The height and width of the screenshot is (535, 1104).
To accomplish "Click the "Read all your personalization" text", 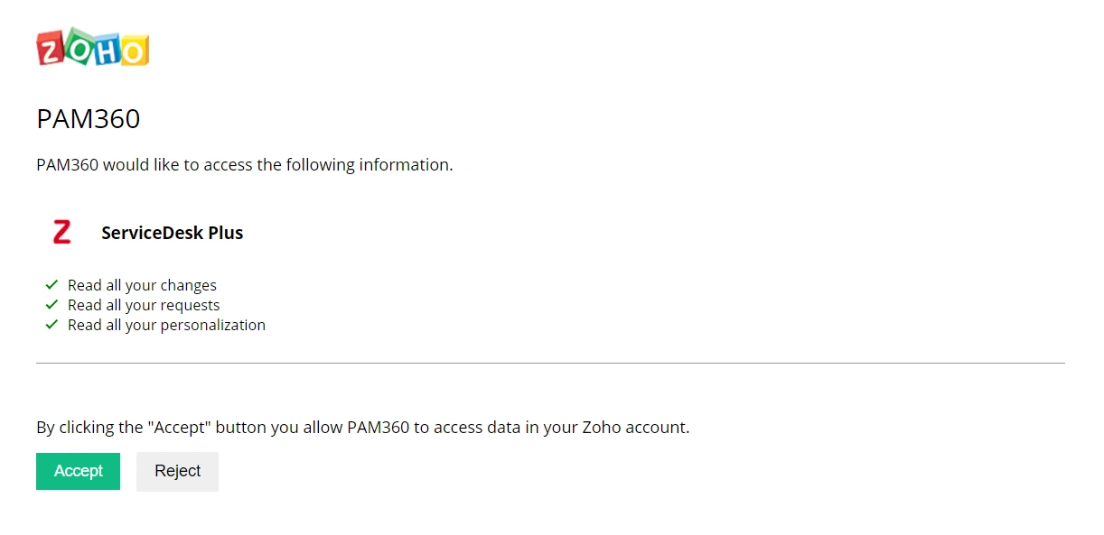I will (166, 325).
